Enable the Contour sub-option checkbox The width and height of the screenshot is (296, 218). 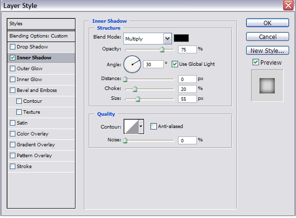[x=19, y=101]
